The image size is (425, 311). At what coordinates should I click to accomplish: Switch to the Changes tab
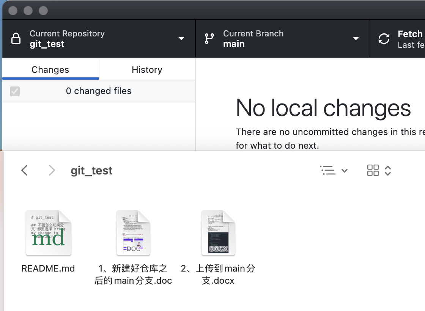coord(50,69)
